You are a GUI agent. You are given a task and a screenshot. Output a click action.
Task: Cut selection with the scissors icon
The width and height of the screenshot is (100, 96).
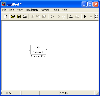pyautogui.click(x=33, y=16)
